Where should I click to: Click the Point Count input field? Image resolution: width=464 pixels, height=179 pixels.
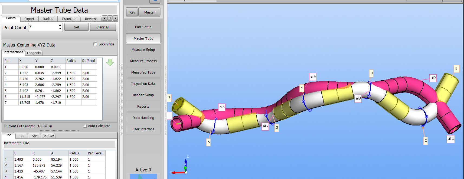(x=43, y=27)
